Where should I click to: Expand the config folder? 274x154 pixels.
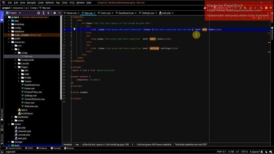[x=9, y=28]
